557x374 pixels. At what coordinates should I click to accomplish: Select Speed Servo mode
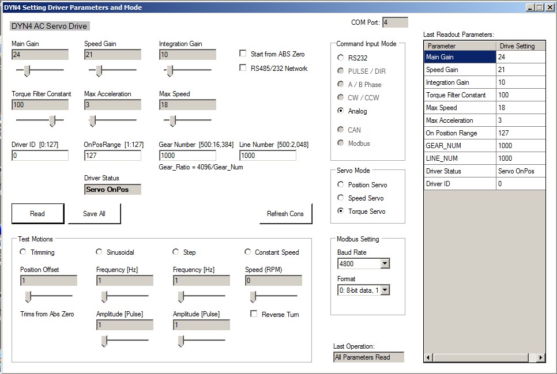[x=341, y=198]
